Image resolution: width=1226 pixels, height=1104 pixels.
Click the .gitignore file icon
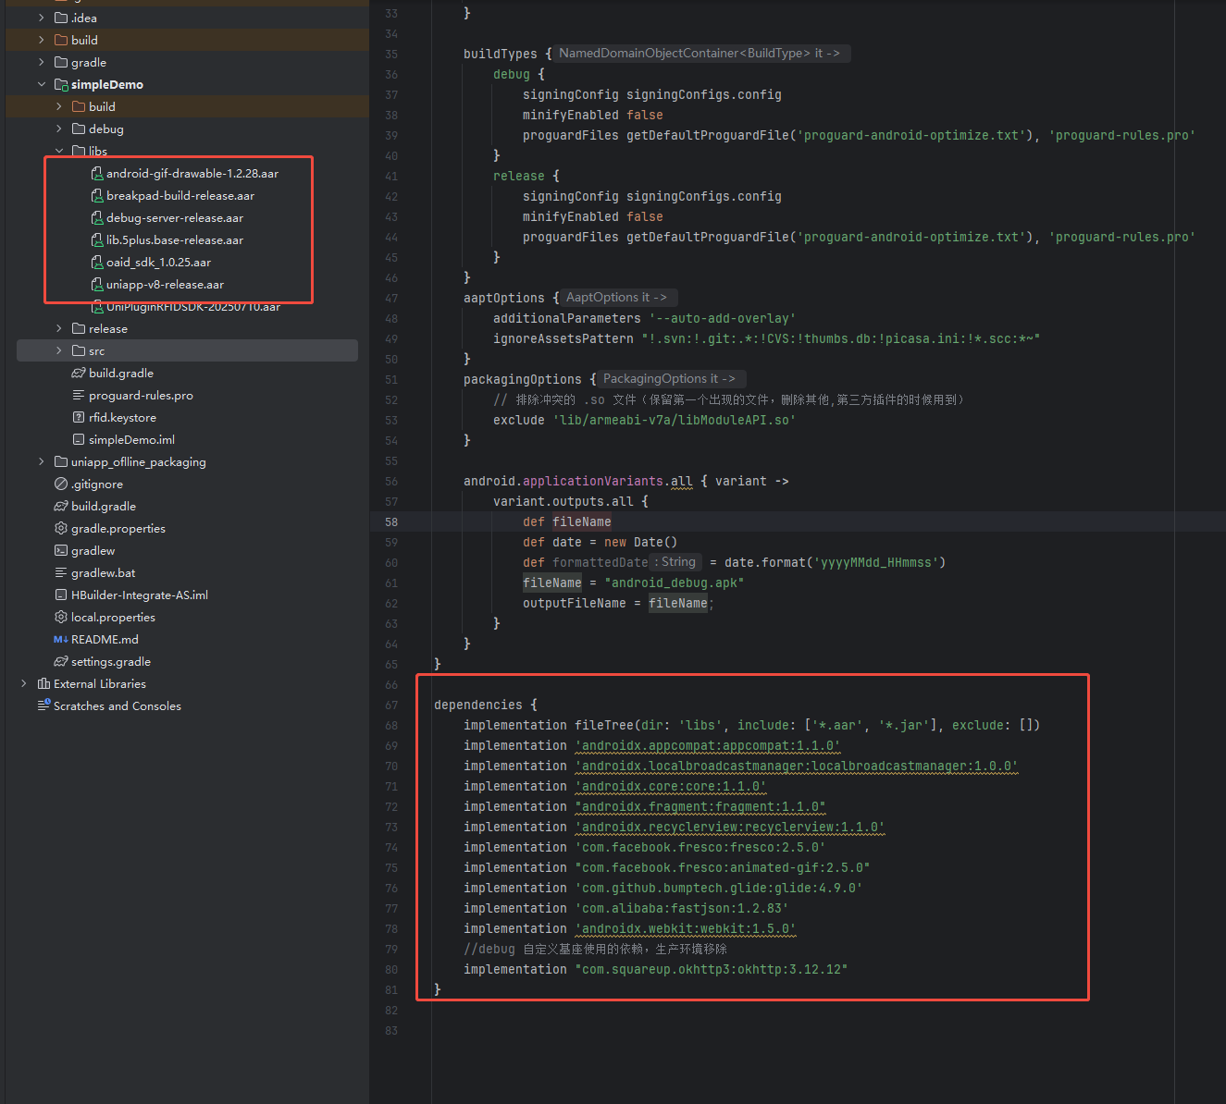pyautogui.click(x=61, y=484)
